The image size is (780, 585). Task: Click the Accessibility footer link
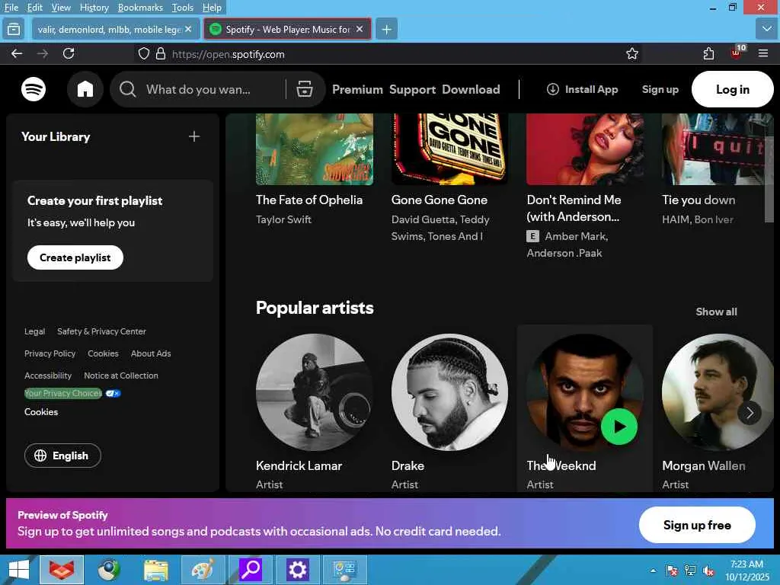[x=48, y=376]
